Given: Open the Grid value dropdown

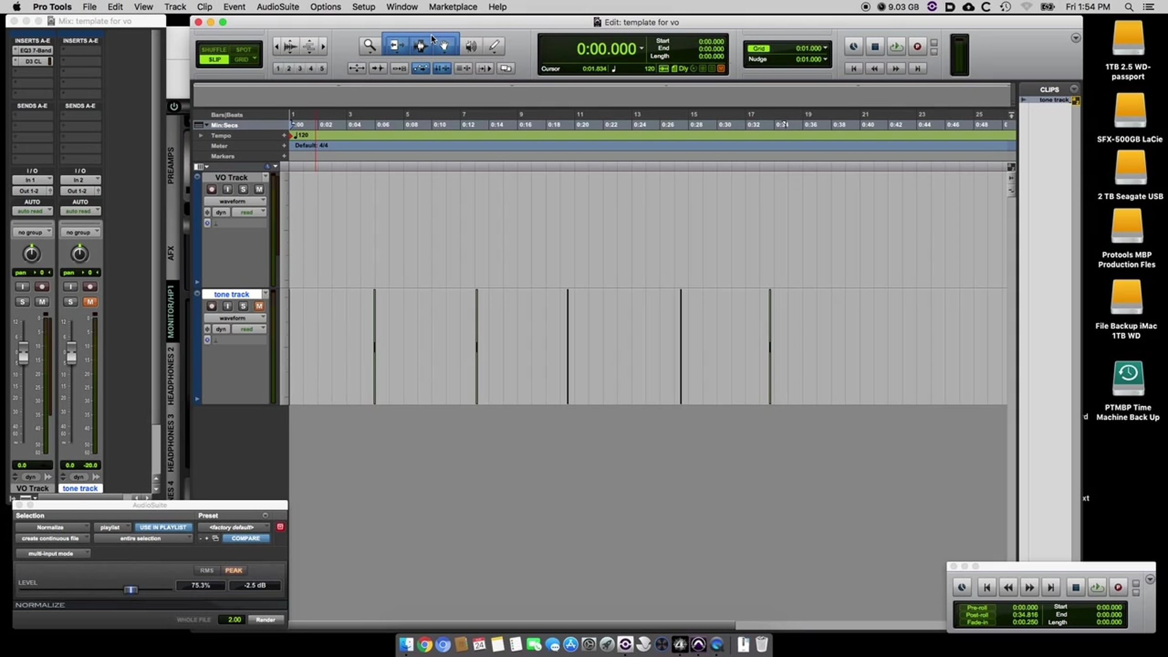Looking at the screenshot, I should coord(825,48).
